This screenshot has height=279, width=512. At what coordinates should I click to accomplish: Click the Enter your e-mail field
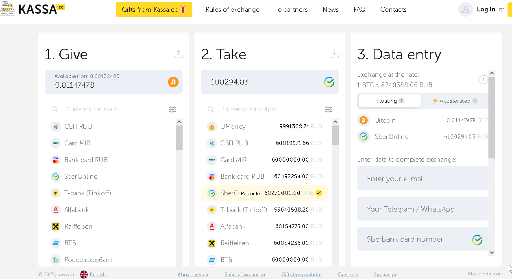[x=423, y=178]
